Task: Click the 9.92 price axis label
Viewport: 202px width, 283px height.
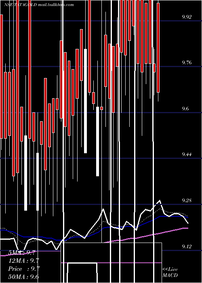Action: (x=187, y=17)
